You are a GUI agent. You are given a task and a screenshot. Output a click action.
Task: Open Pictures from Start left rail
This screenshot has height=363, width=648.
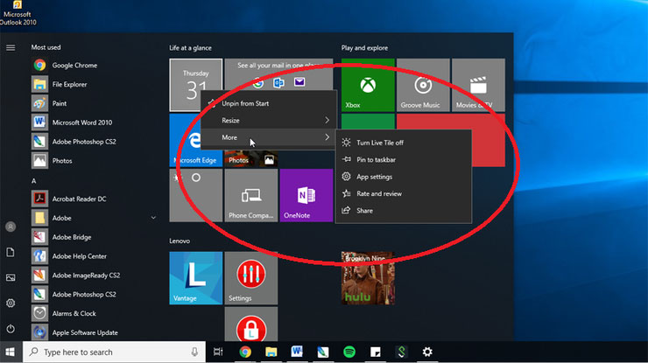point(11,277)
